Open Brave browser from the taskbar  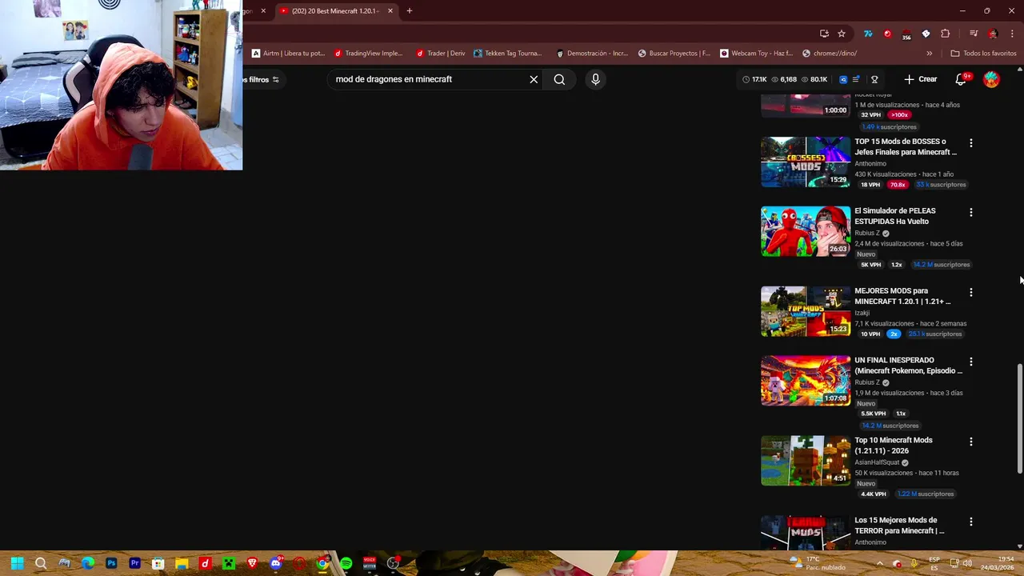point(252,563)
